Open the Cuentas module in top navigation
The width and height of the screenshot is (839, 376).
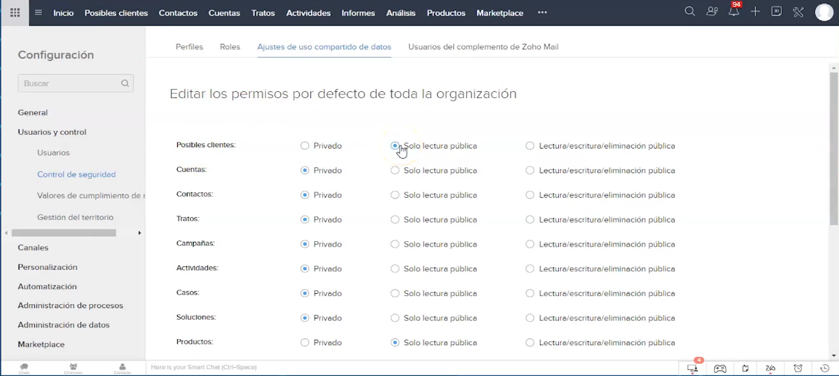click(224, 12)
